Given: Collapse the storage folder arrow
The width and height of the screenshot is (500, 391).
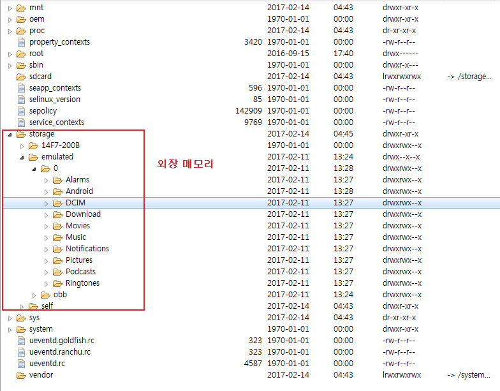Looking at the screenshot, I should point(10,135).
